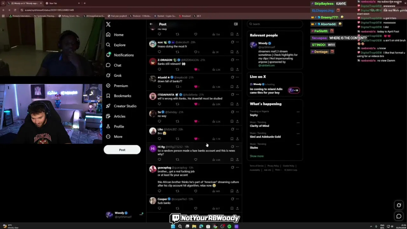Click Grok icon on 5x's tweet
Image resolution: width=407 pixels, height=229 pixels.
click(232, 112)
